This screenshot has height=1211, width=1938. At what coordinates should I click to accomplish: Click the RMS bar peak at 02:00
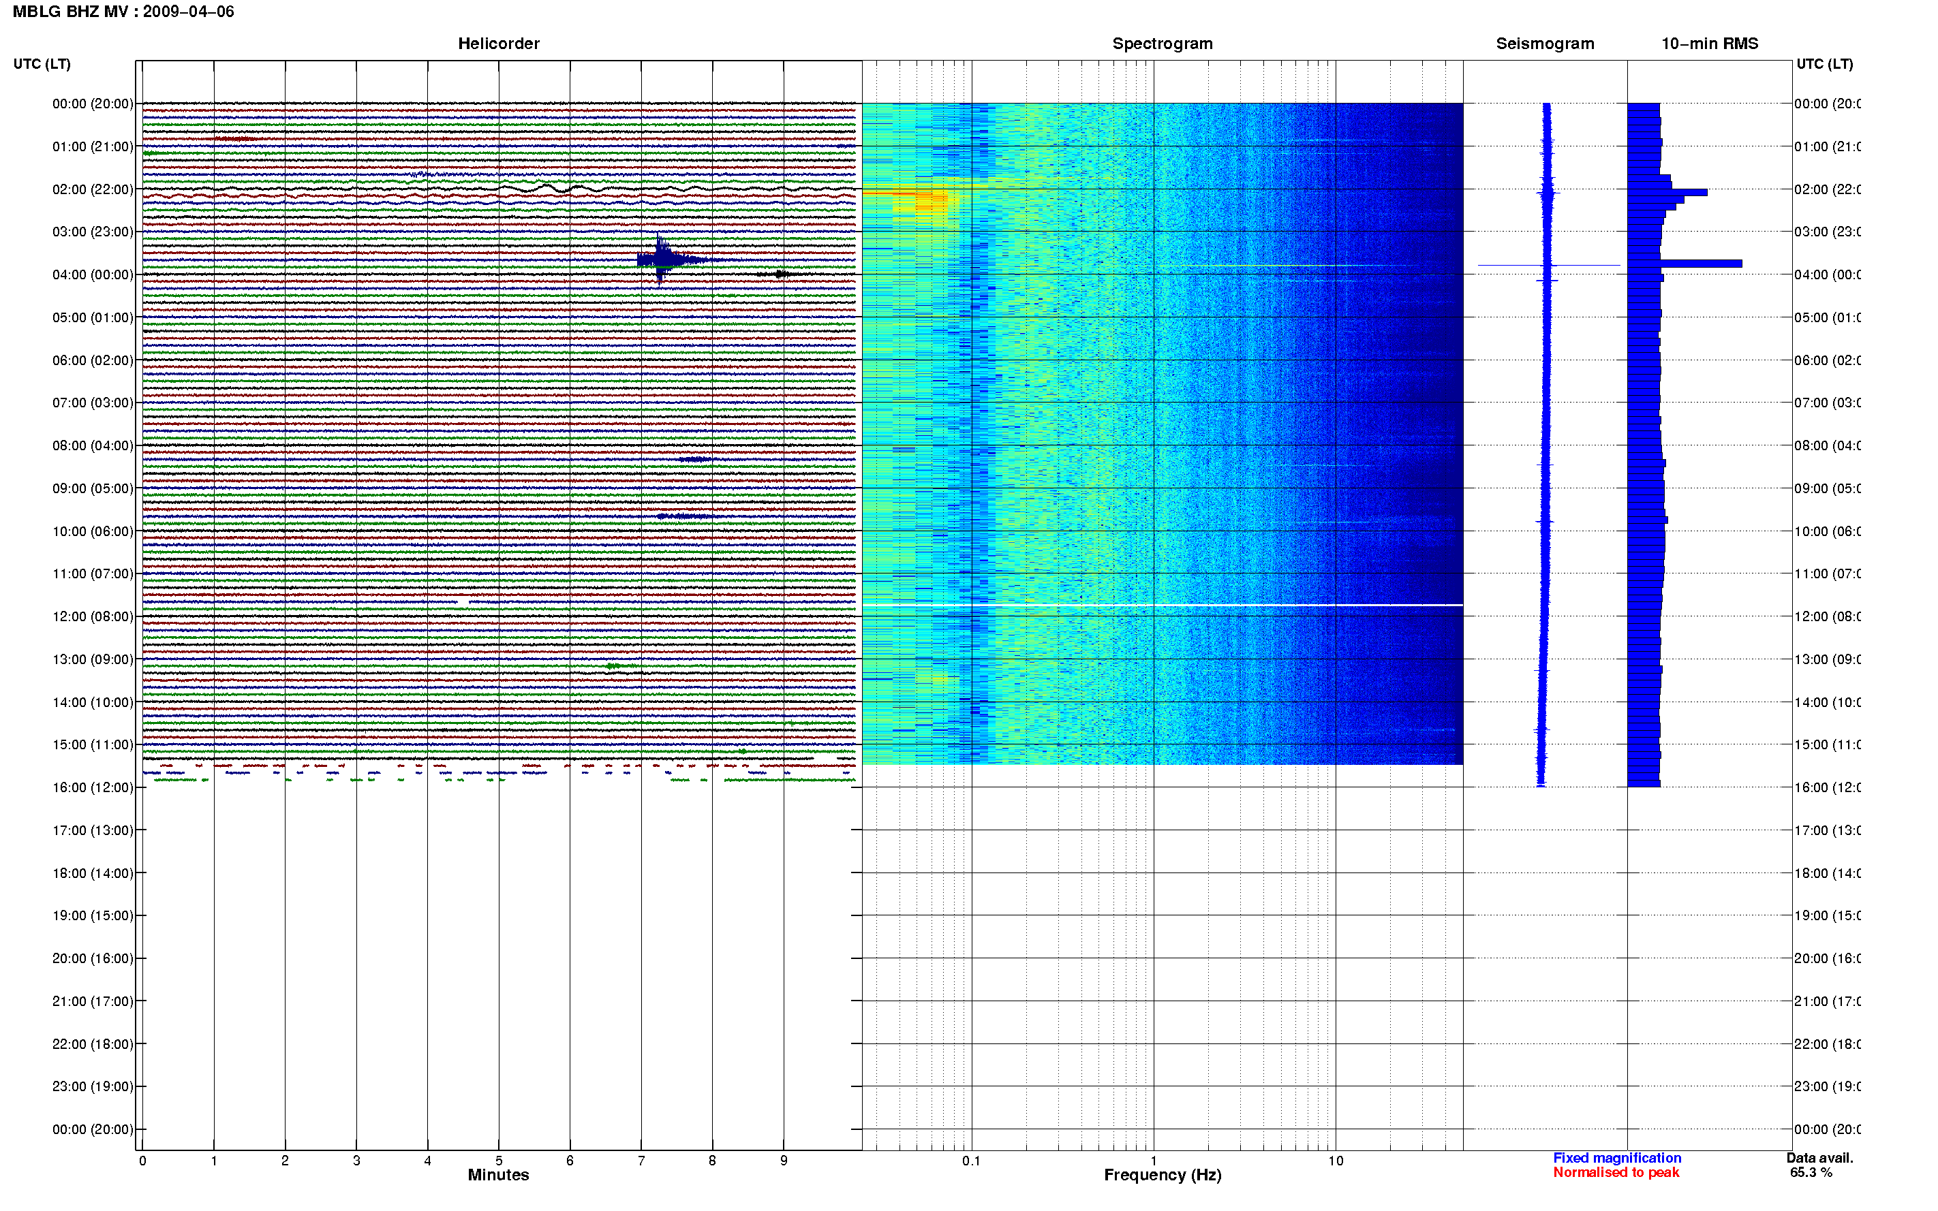[1667, 192]
